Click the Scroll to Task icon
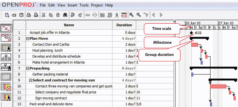This screenshot has width=238, height=107. (x=146, y=15)
